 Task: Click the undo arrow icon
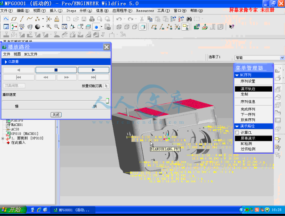coord(119,19)
